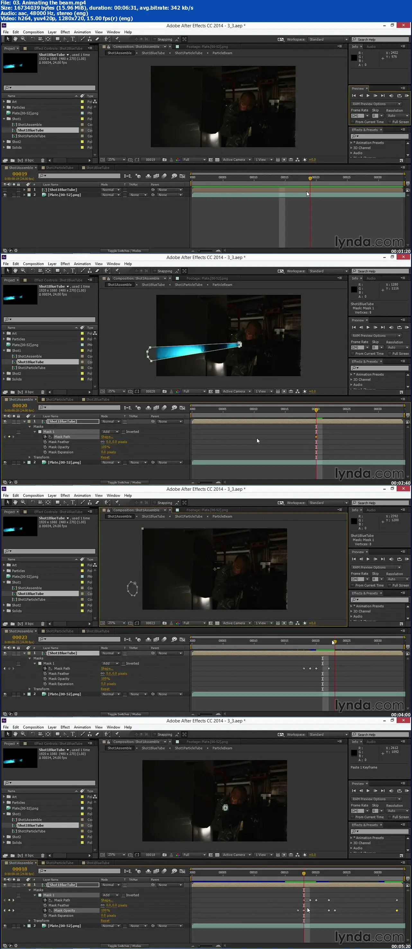Select the Rotation tool in 00:02:40 frame
The width and height of the screenshot is (412, 949).
tap(32, 271)
